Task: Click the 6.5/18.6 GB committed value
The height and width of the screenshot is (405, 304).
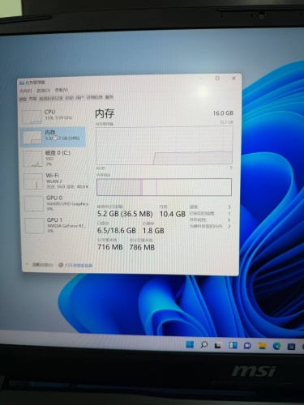Action: click(117, 231)
